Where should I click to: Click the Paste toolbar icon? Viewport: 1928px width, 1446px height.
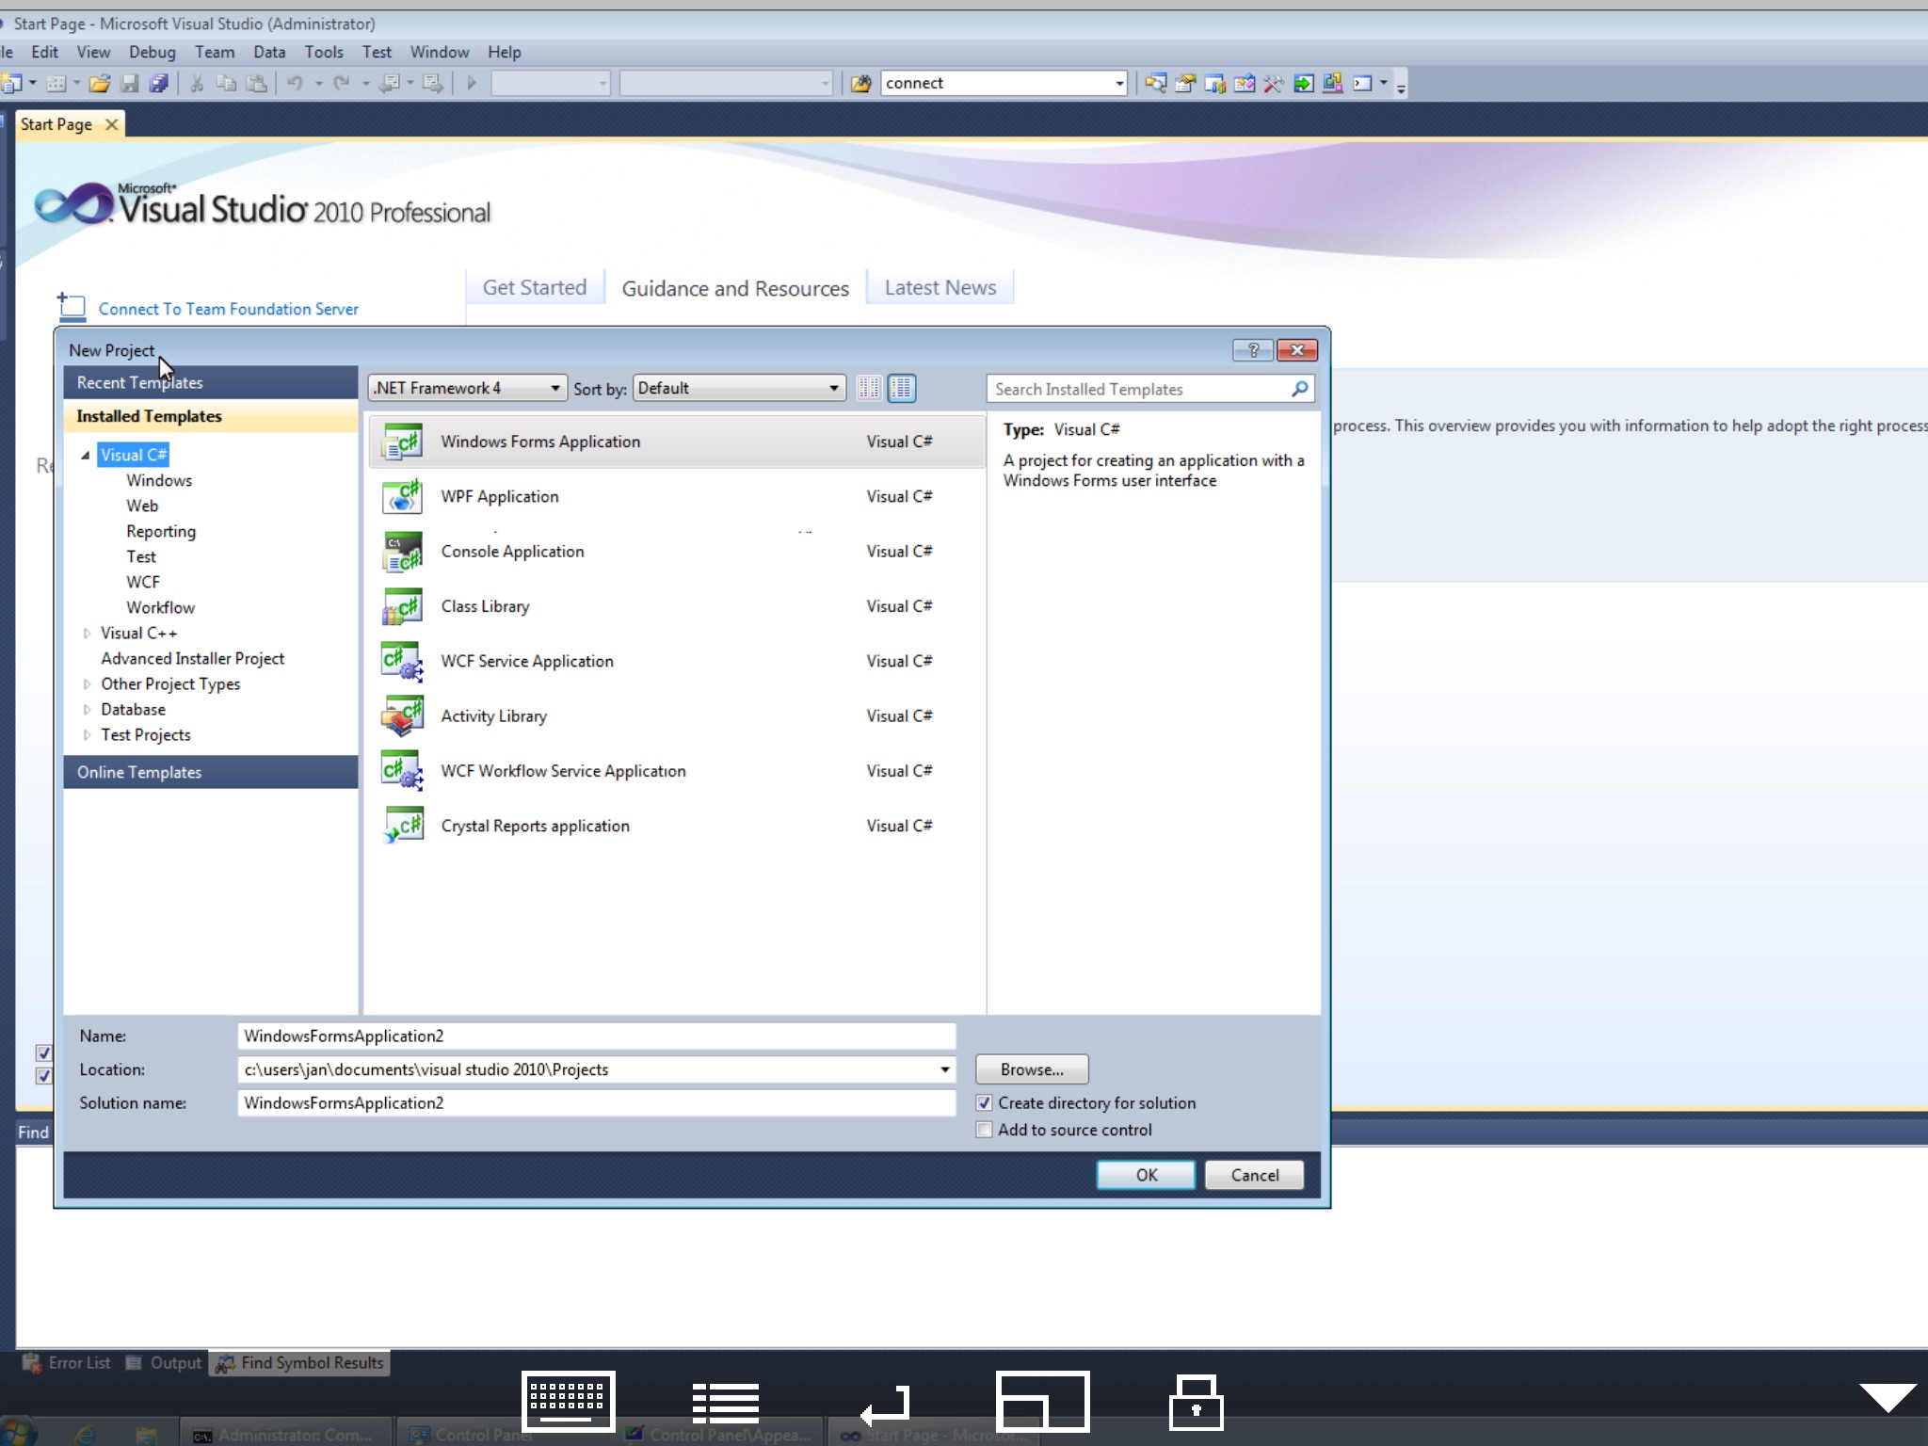(256, 83)
